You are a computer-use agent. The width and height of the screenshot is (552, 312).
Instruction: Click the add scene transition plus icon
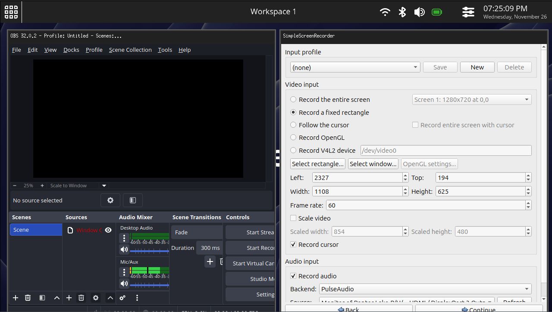pyautogui.click(x=210, y=262)
